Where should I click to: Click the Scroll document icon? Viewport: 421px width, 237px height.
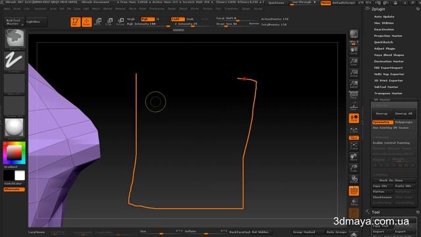[x=354, y=51]
